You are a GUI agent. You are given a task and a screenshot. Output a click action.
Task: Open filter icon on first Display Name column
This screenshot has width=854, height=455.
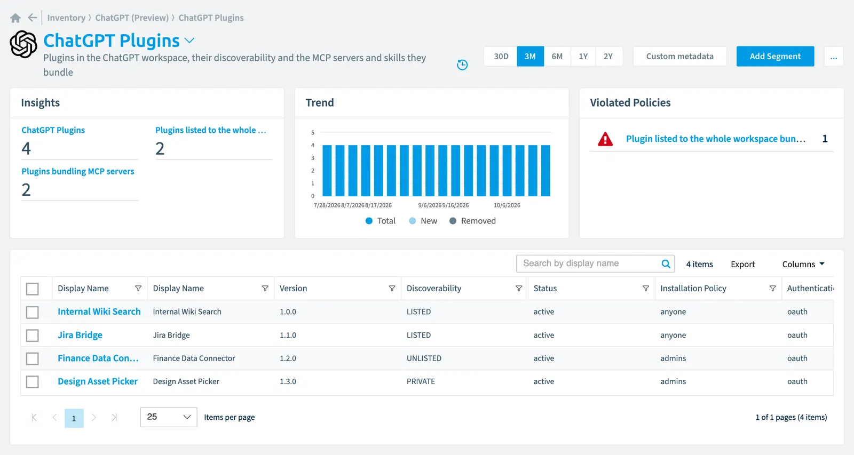pos(138,288)
